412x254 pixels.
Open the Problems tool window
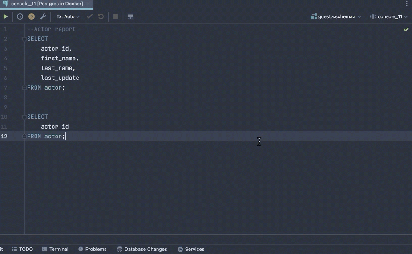point(93,249)
